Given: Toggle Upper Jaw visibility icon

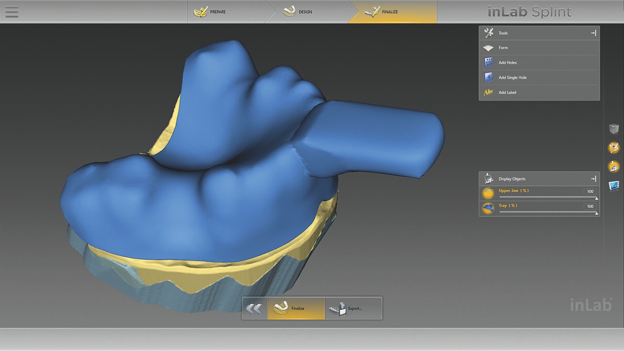Looking at the screenshot, I should click(x=488, y=193).
